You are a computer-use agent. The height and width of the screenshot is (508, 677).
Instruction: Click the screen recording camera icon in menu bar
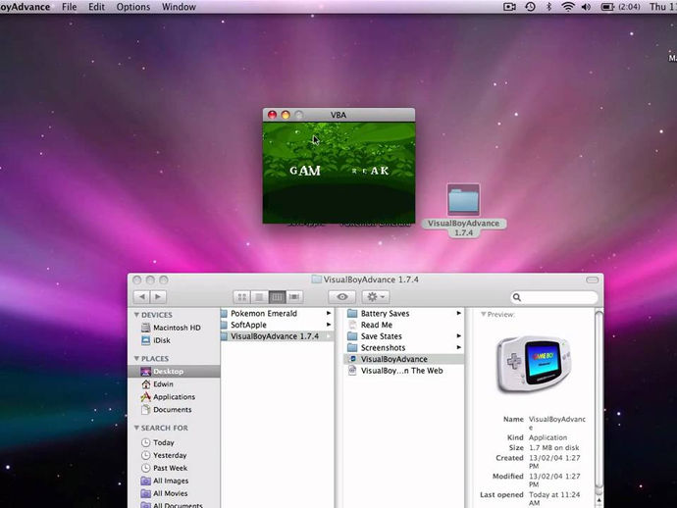pyautogui.click(x=509, y=7)
